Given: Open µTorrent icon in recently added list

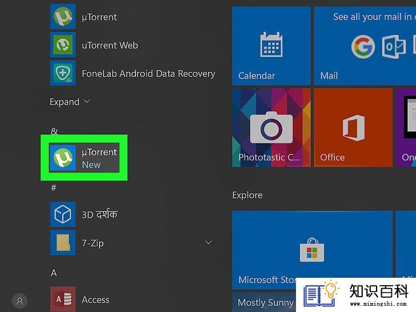Looking at the screenshot, I should point(63,17).
